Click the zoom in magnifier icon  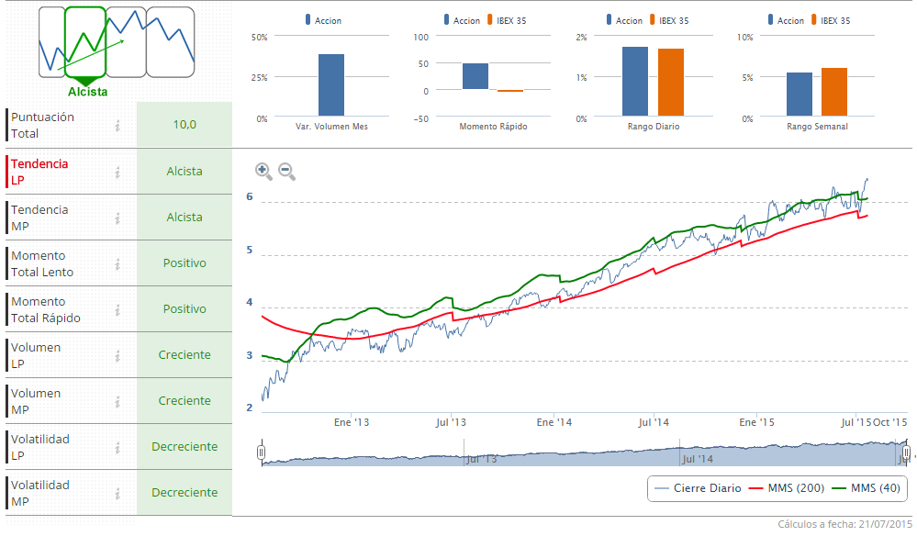point(263,170)
